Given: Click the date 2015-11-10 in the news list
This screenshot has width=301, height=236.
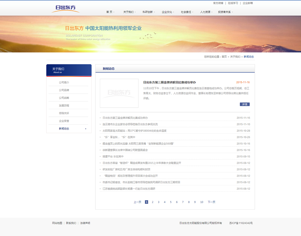Looking at the screenshot, I should 243,124.
